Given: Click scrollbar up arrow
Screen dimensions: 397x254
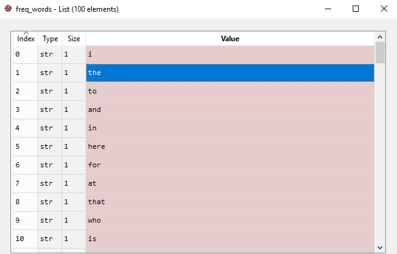Looking at the screenshot, I should [380, 37].
